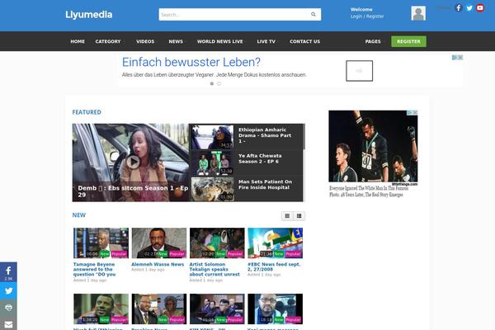Open the Twitter icon in the header

click(x=469, y=8)
